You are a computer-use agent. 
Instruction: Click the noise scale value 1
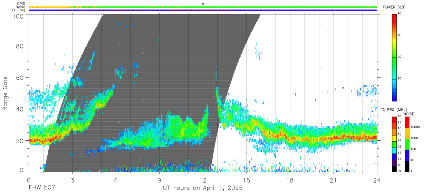coord(411,171)
